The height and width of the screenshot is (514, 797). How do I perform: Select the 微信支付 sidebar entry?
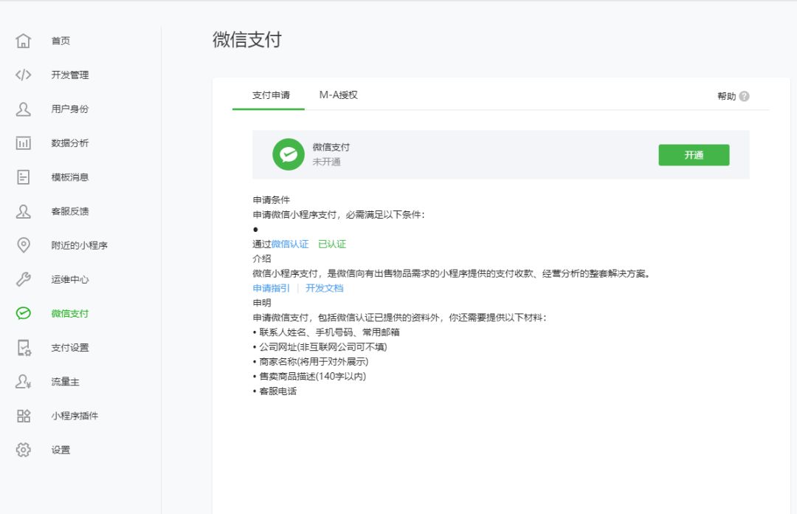pos(69,313)
